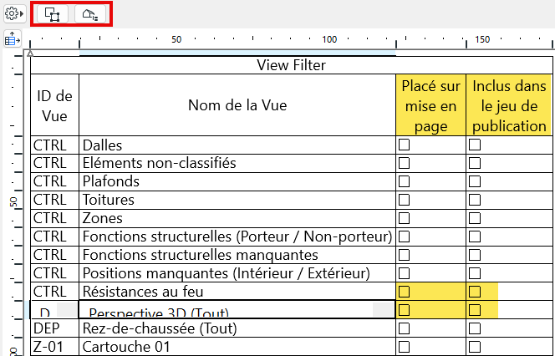Click the select-on-floor-plan toolbar icon
The width and height of the screenshot is (555, 356).
pyautogui.click(x=53, y=14)
